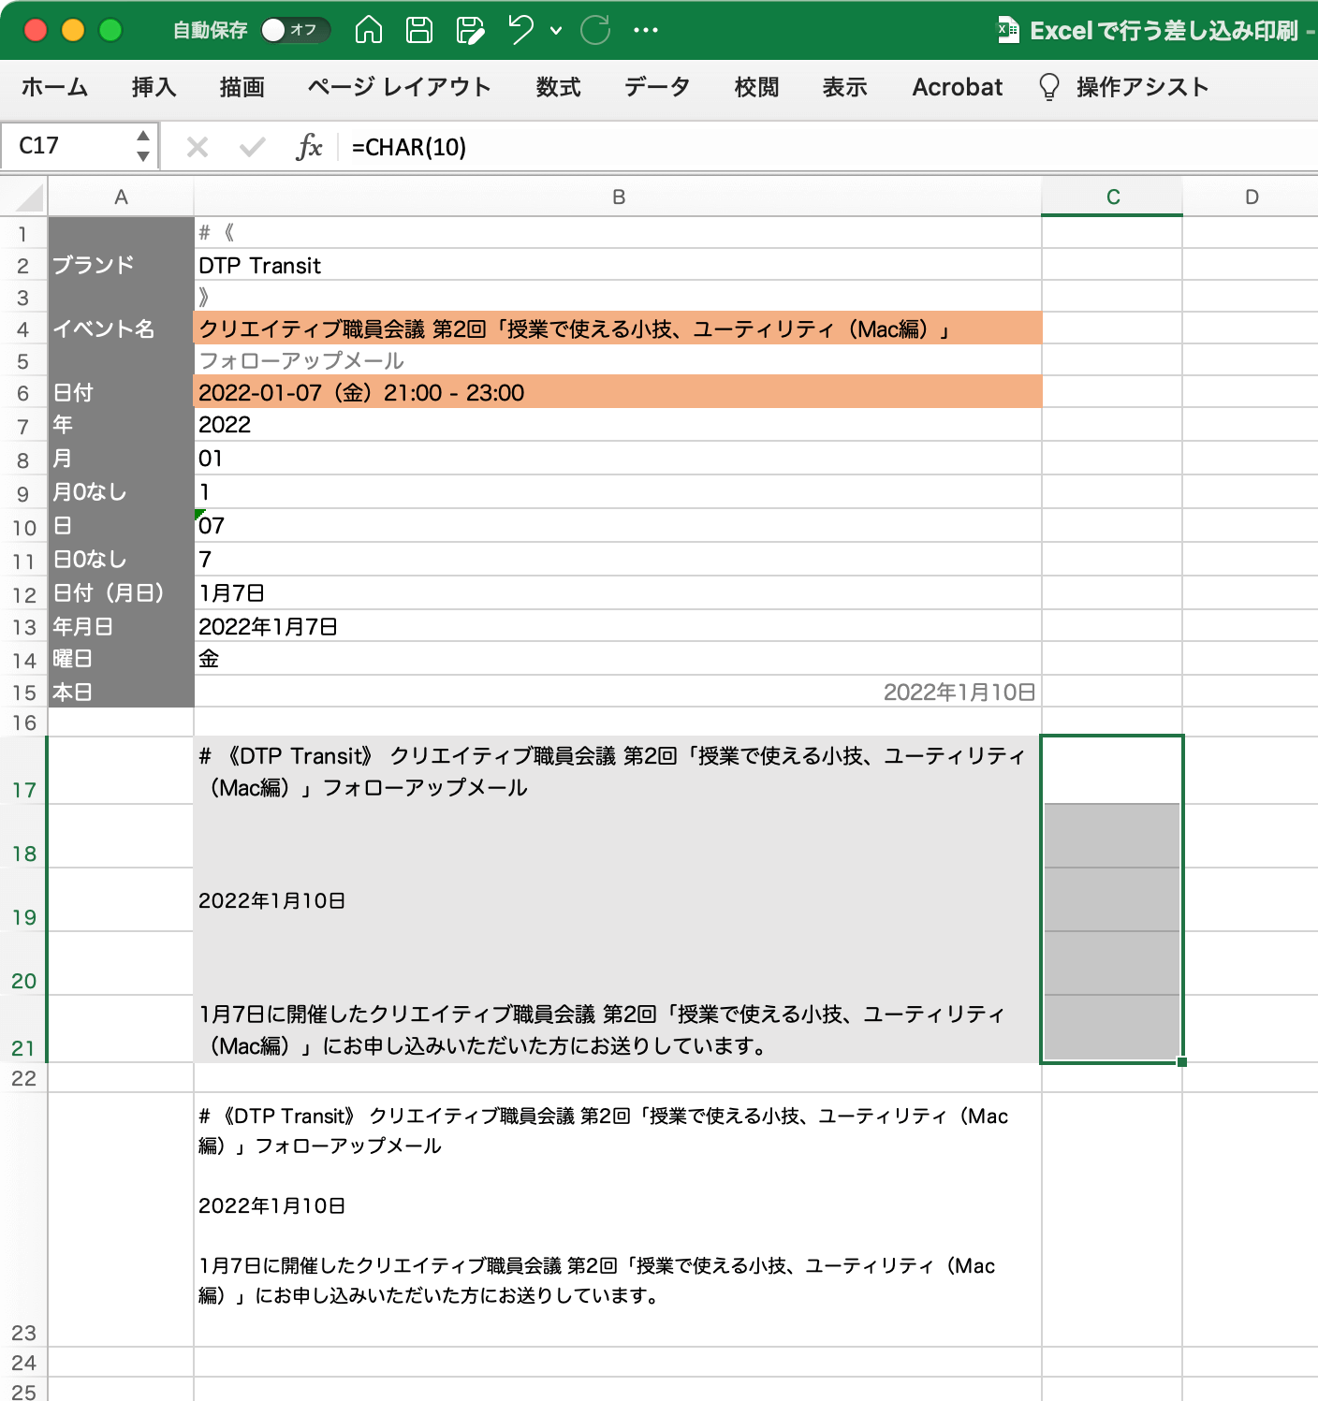Click the orange event title cell
The height and width of the screenshot is (1401, 1318).
point(618,328)
